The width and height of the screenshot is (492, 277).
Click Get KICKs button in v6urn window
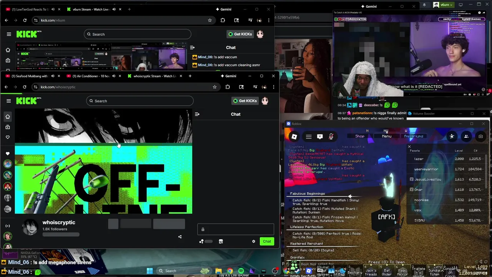pos(240,34)
